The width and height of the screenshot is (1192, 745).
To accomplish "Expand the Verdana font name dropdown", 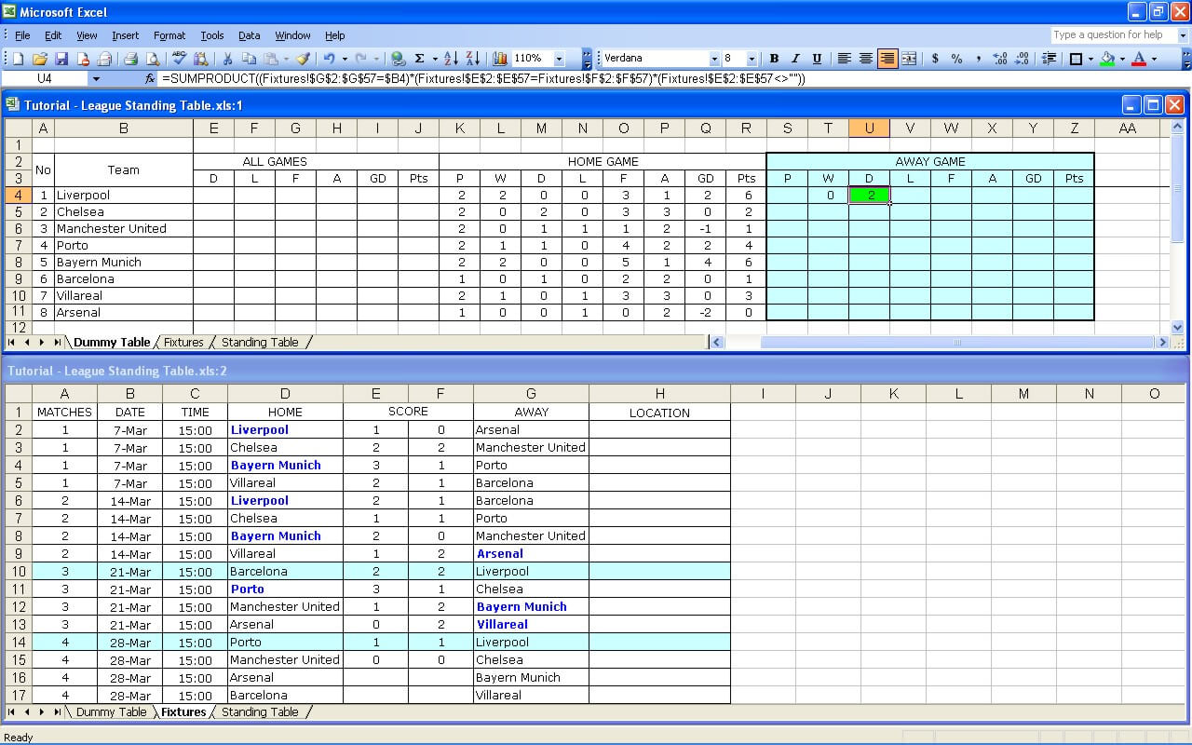I will click(714, 59).
